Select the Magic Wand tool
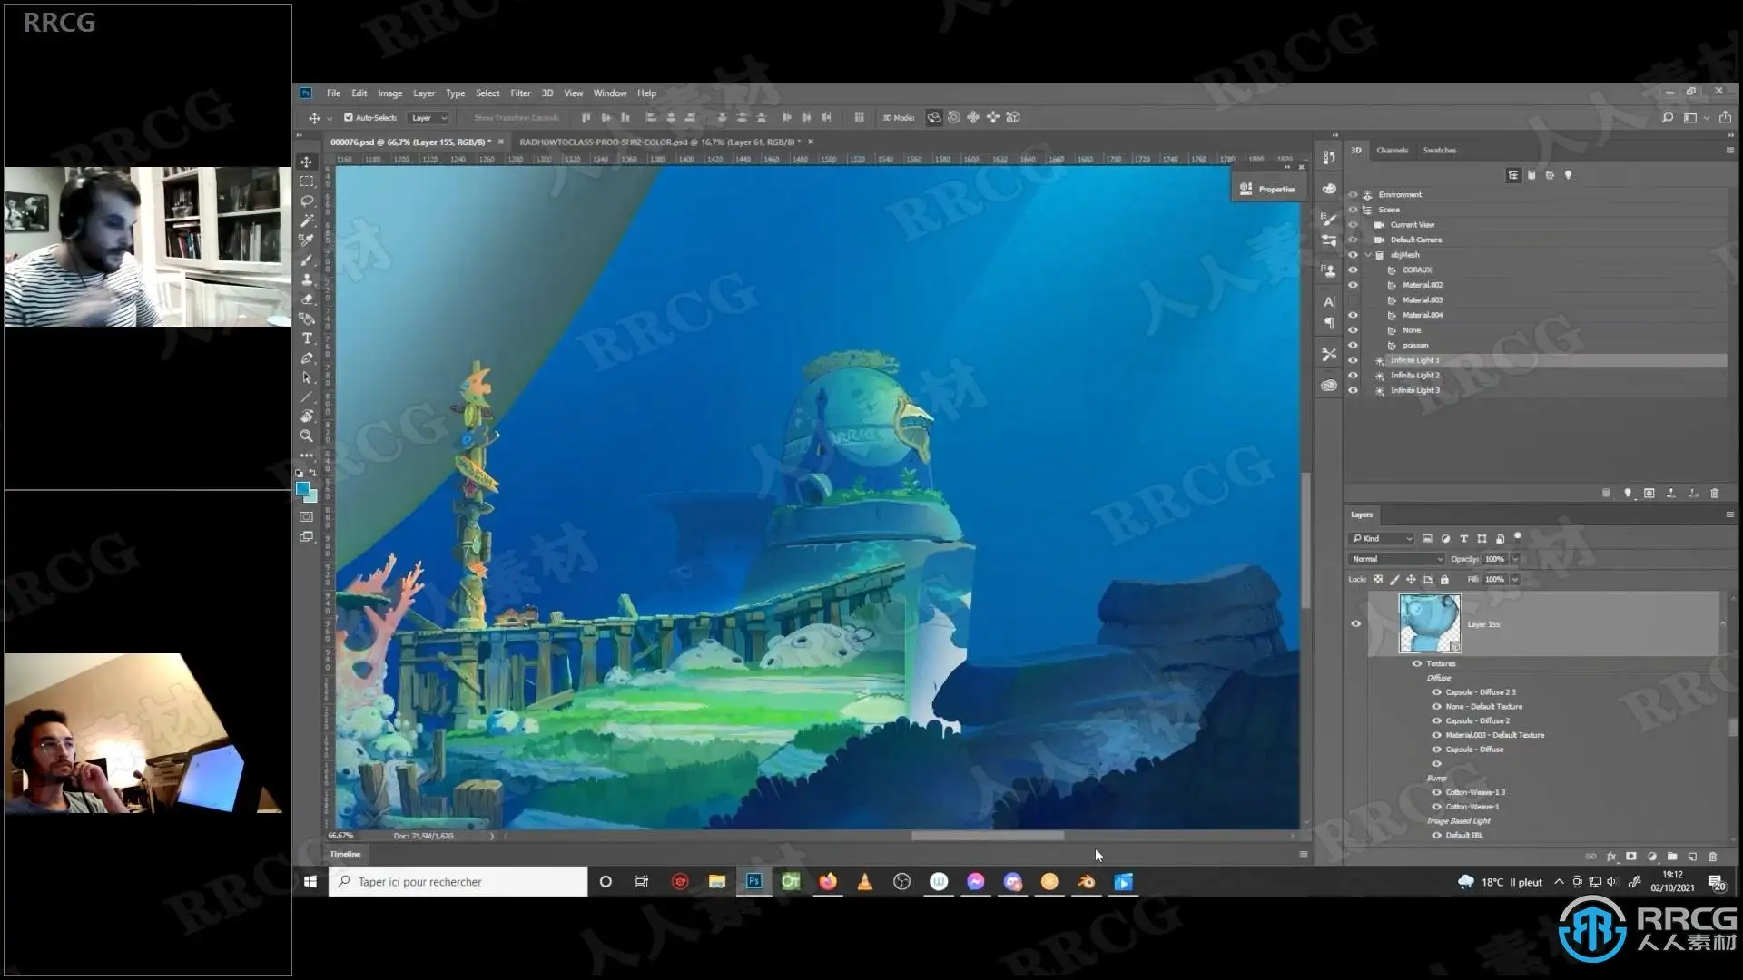The width and height of the screenshot is (1743, 980). 307,220
